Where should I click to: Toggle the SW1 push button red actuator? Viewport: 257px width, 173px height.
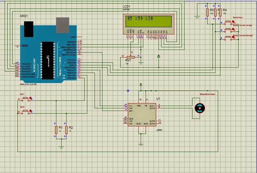[x=30, y=98]
